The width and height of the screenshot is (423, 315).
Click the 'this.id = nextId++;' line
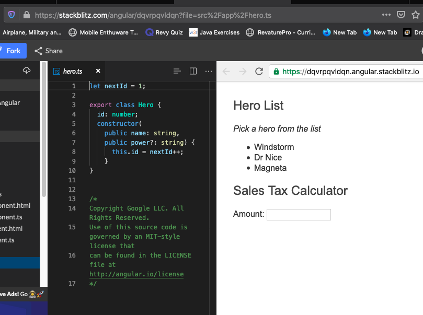pos(147,151)
